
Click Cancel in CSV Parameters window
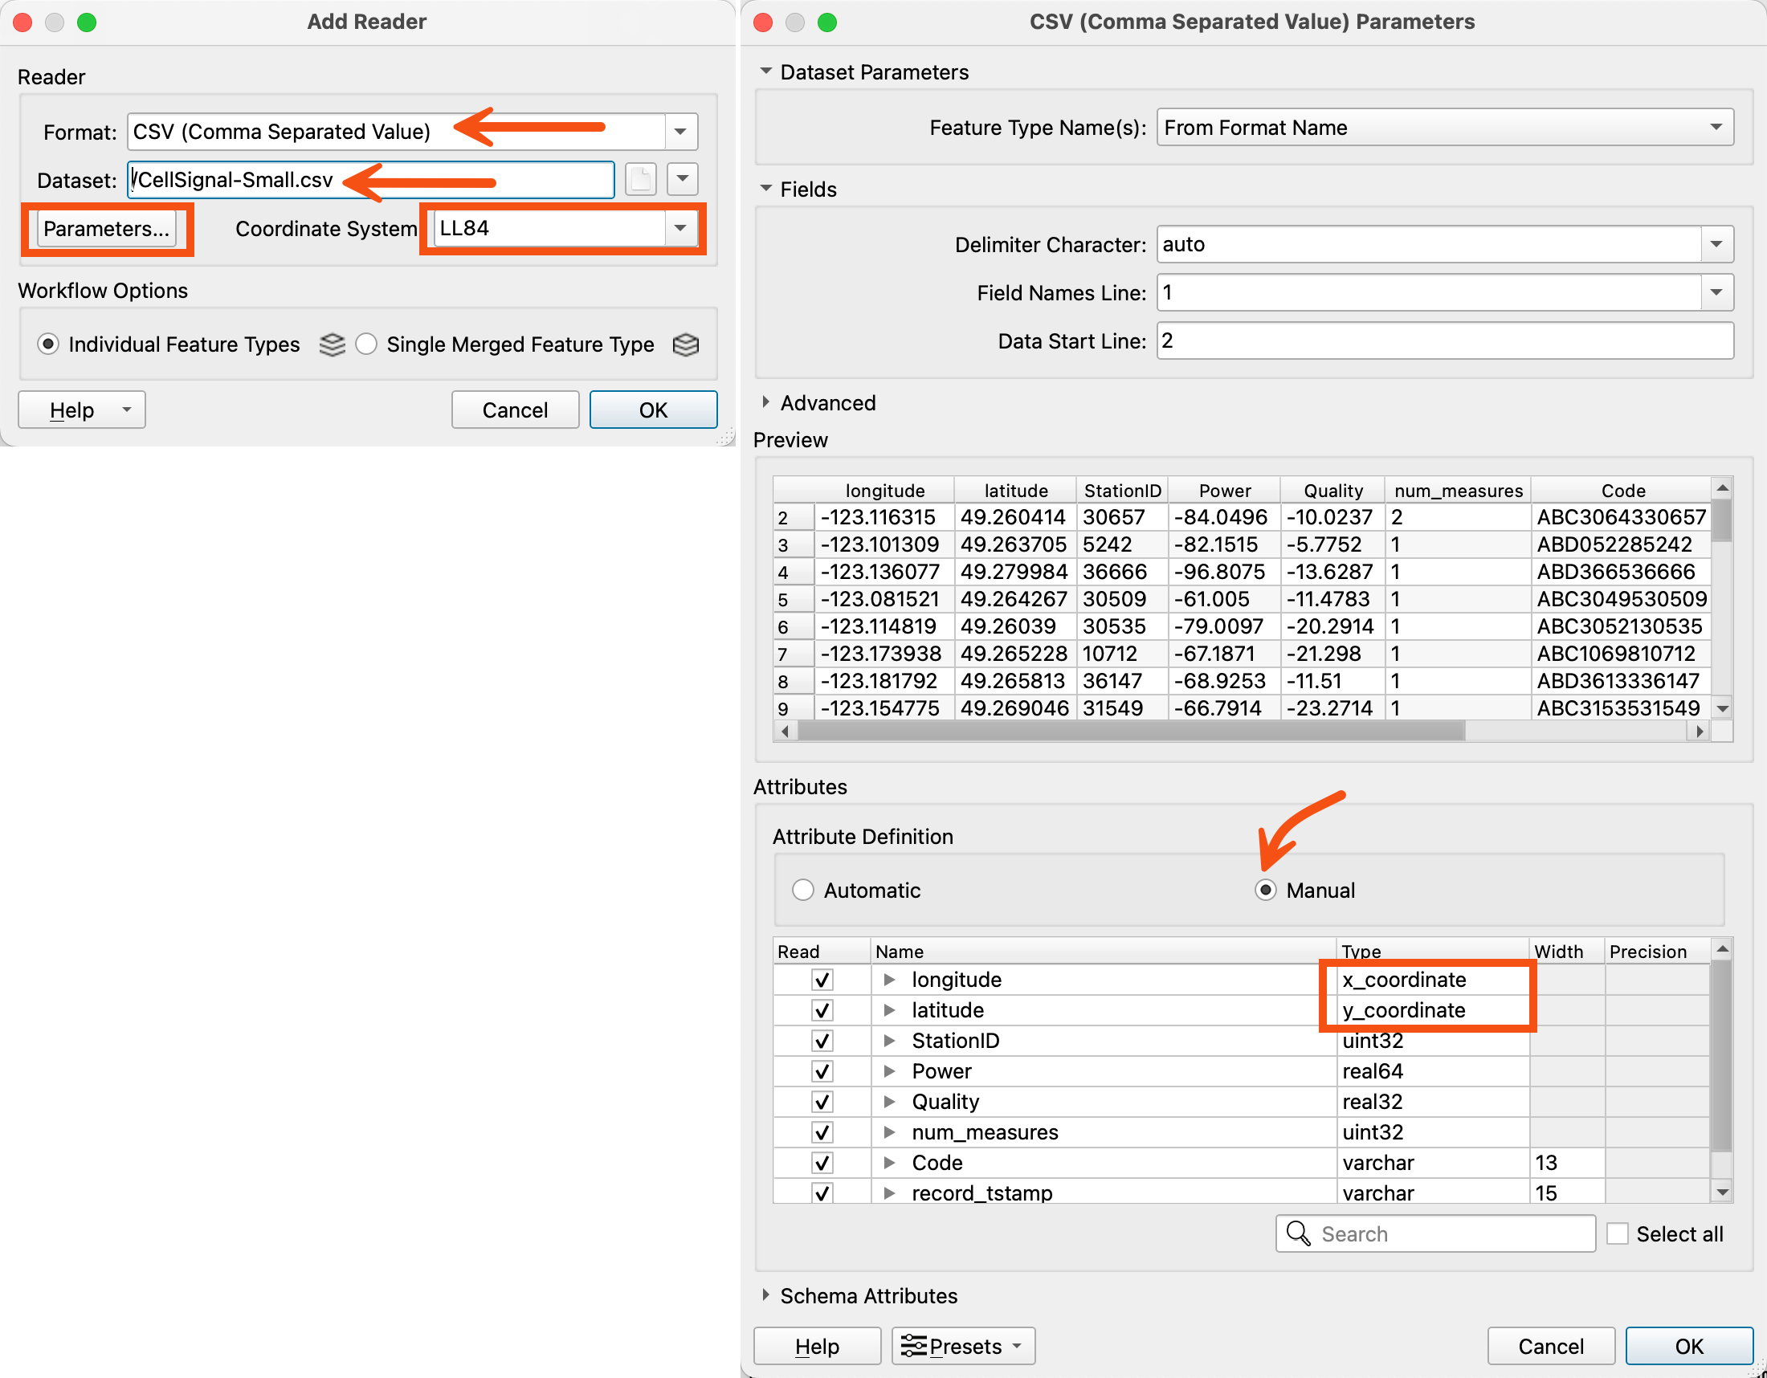(x=1551, y=1346)
